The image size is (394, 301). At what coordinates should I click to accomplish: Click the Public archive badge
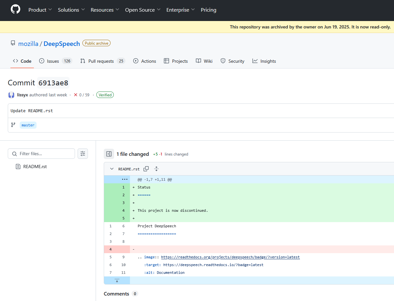[x=97, y=43]
